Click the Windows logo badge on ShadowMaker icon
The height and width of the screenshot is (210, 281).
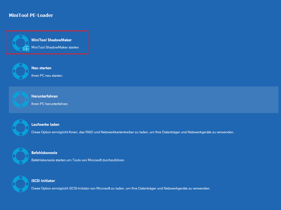[26, 49]
